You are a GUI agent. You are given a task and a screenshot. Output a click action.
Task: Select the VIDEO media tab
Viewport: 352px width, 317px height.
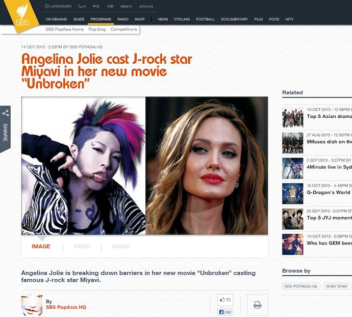pyautogui.click(x=82, y=246)
